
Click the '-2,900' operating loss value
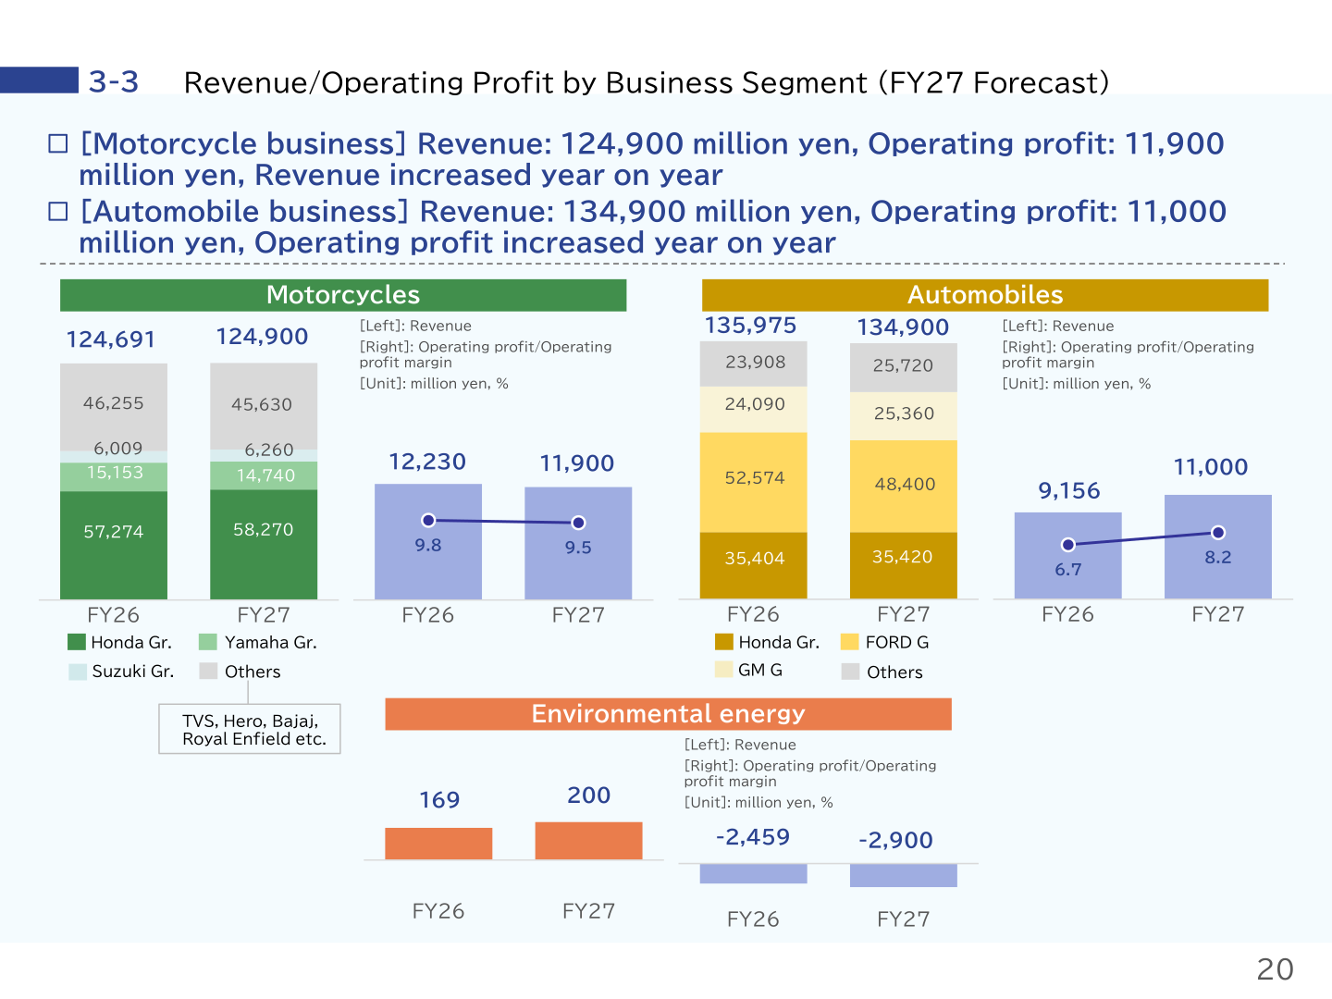point(895,841)
